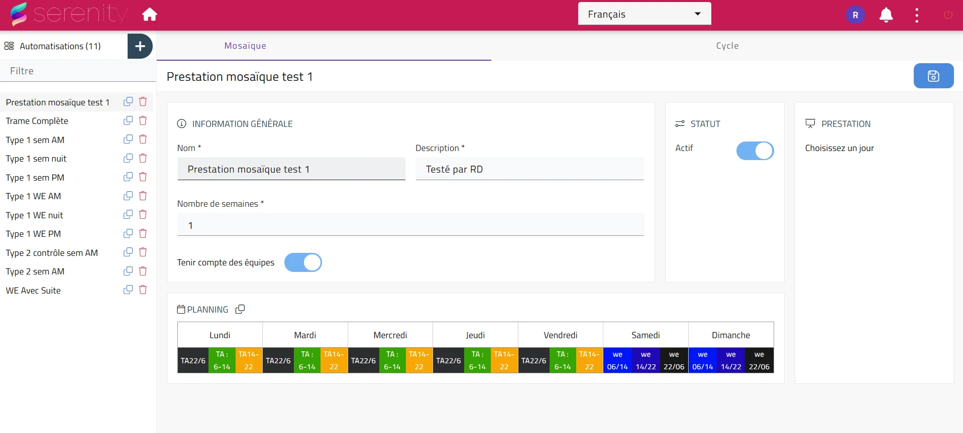The width and height of the screenshot is (963, 433).
Task: Switch to the Mosaïque tab
Action: [245, 46]
